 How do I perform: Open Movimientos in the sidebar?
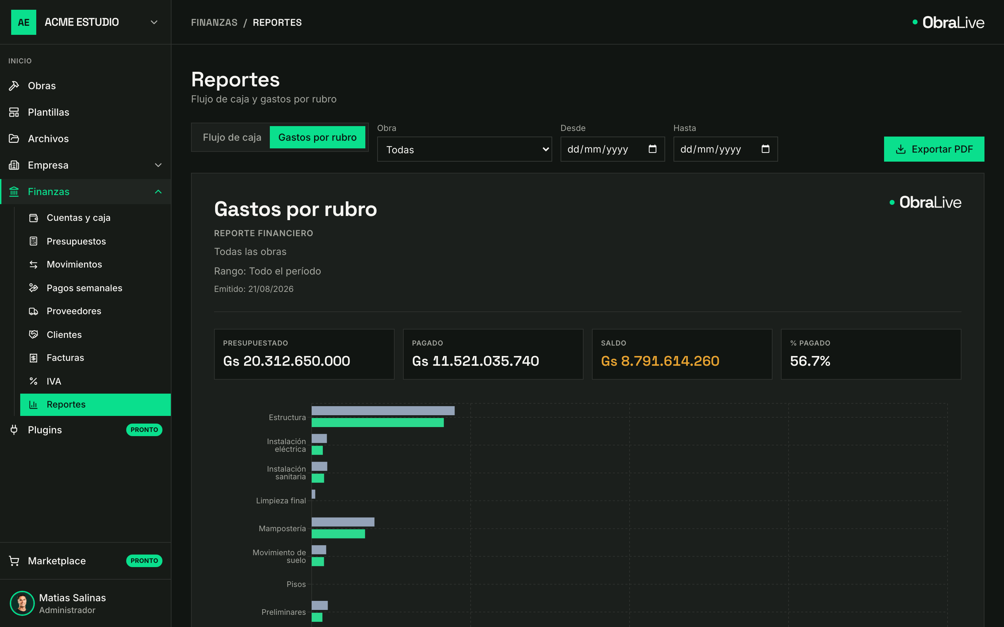(96, 265)
